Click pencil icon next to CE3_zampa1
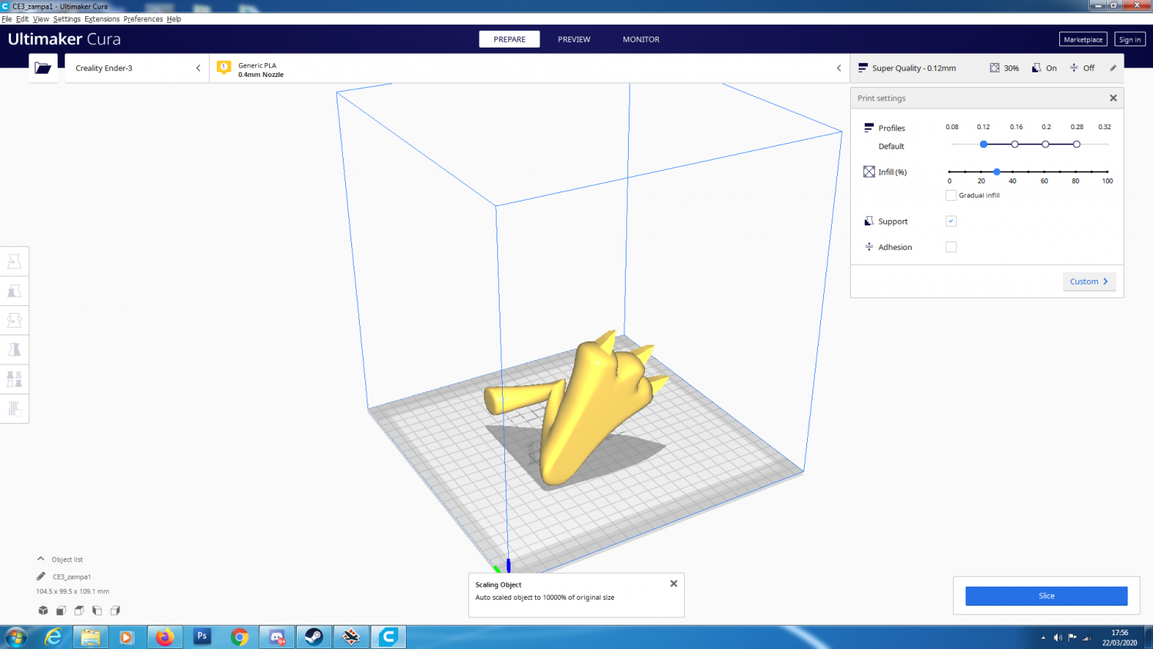The width and height of the screenshot is (1153, 649). coord(41,576)
